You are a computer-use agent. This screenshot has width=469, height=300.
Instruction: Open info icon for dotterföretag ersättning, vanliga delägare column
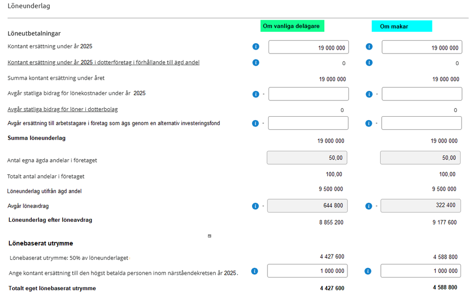click(x=256, y=62)
